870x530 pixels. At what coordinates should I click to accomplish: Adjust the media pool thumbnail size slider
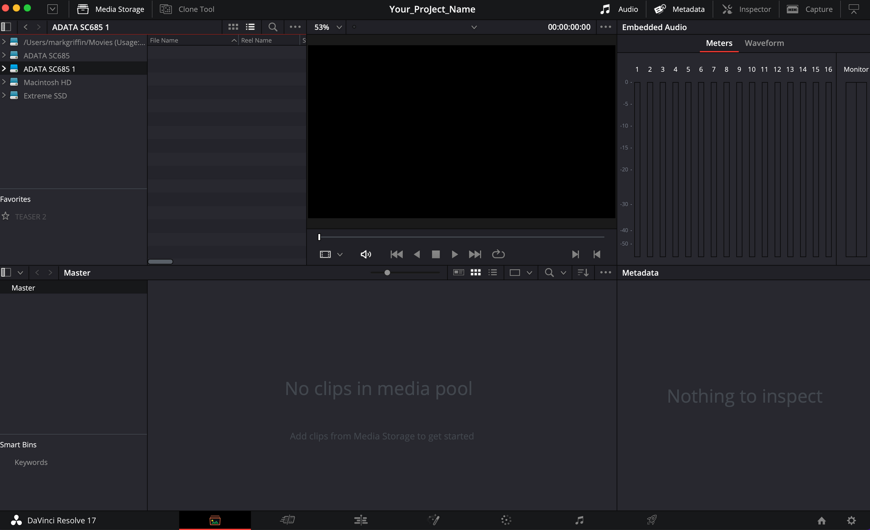tap(387, 273)
